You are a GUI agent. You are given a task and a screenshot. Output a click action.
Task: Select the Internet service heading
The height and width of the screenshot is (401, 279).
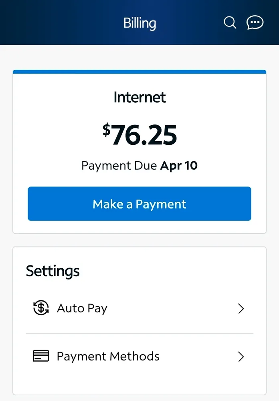pyautogui.click(x=139, y=97)
